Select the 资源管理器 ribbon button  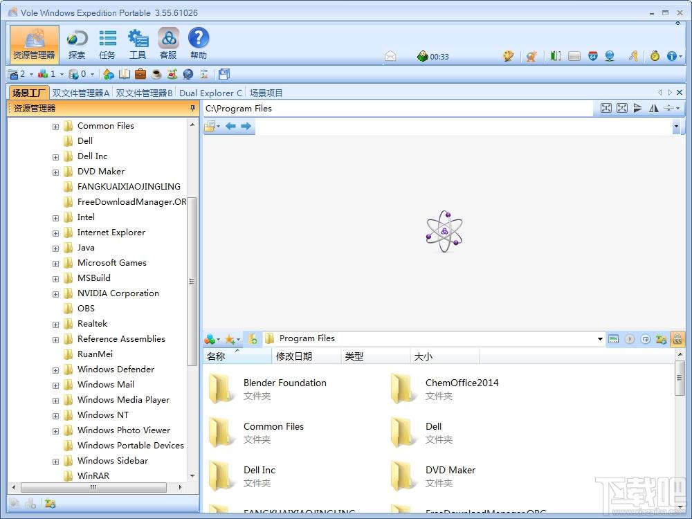(x=35, y=44)
